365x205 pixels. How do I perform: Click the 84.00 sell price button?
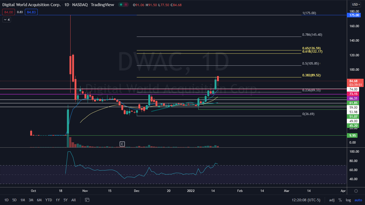[x=8, y=12]
